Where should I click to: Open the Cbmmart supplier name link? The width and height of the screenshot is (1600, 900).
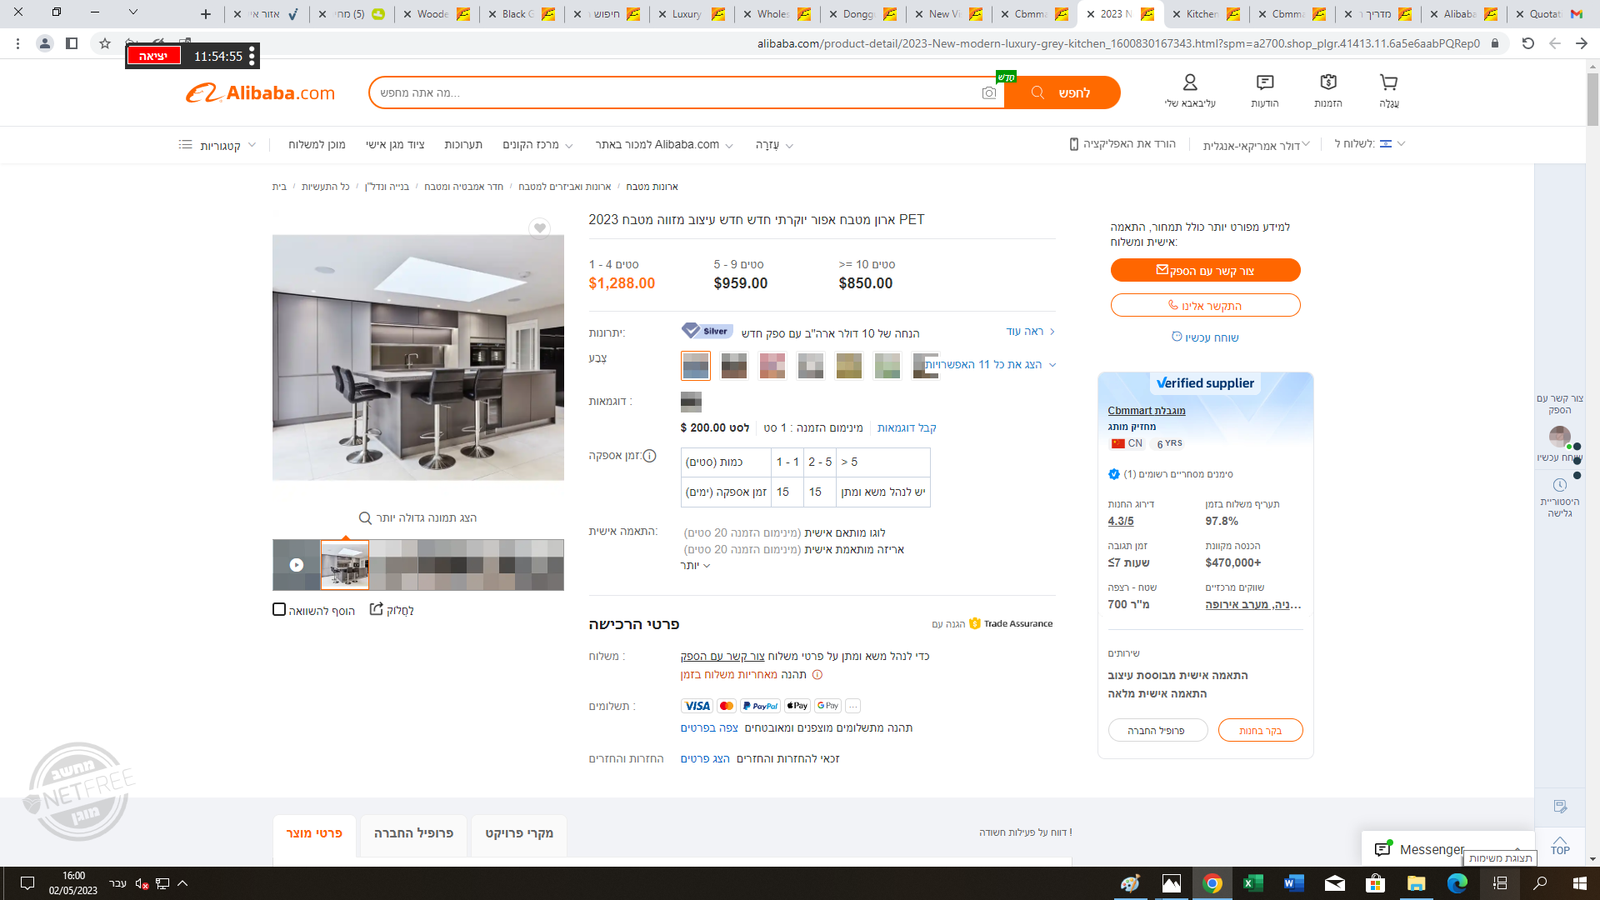(1146, 411)
